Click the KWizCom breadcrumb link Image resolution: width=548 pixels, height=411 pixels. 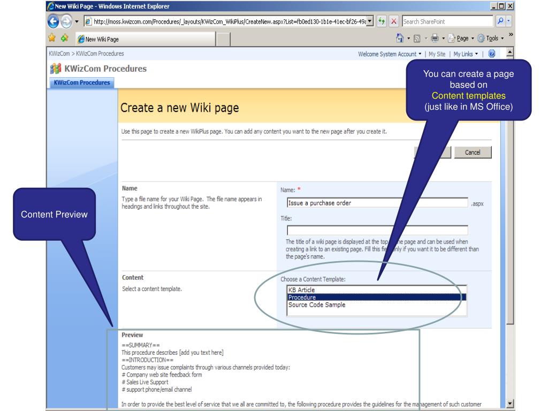click(x=59, y=54)
